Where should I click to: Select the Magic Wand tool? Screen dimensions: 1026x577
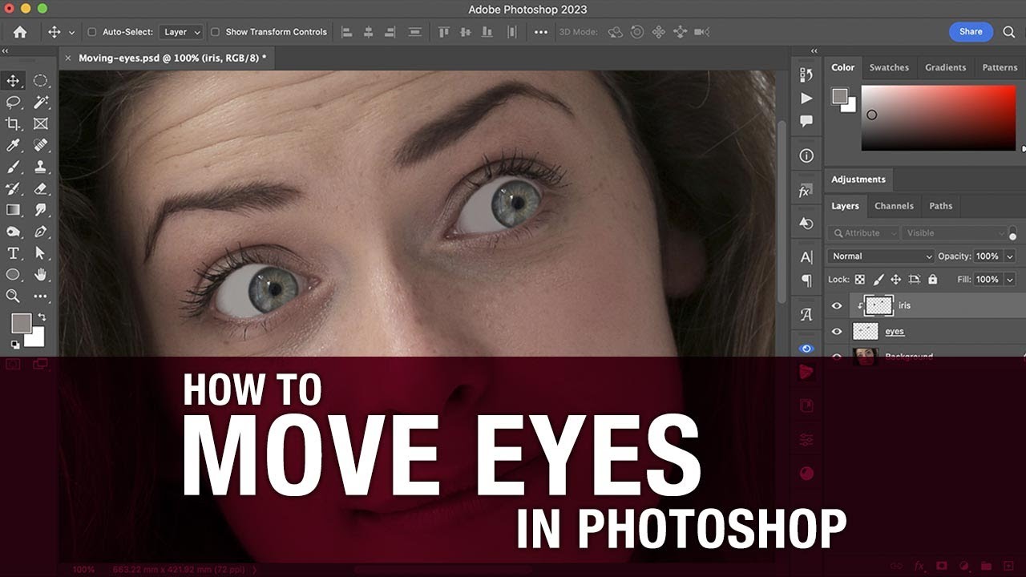click(x=41, y=103)
